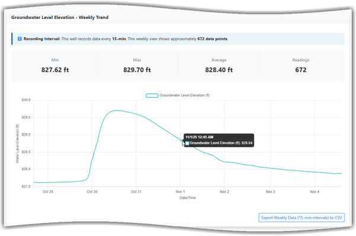Viewport: 356px width, 236px height.
Task: Export weekly data to CSV
Action: (301, 218)
